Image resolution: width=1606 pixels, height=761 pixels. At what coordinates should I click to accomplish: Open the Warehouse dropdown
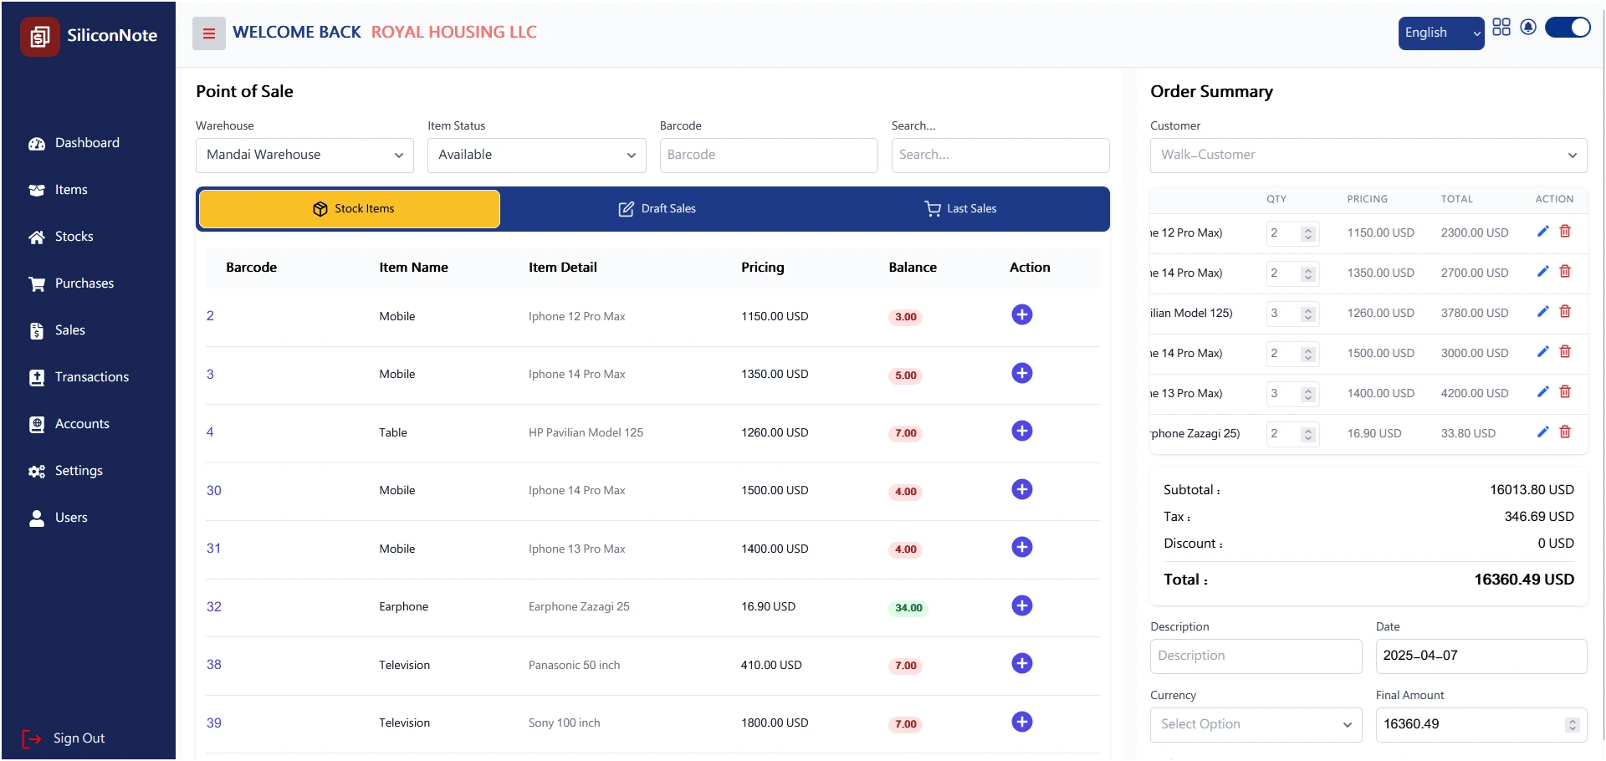304,156
